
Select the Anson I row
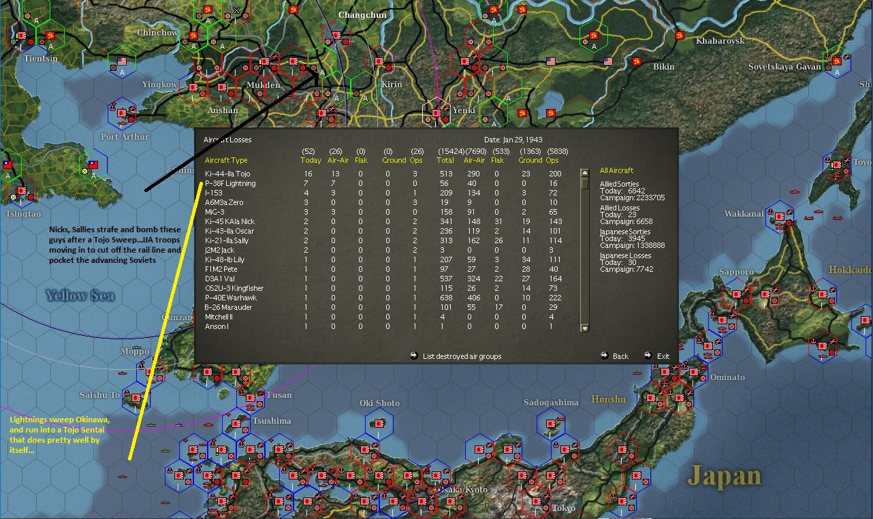[384, 327]
